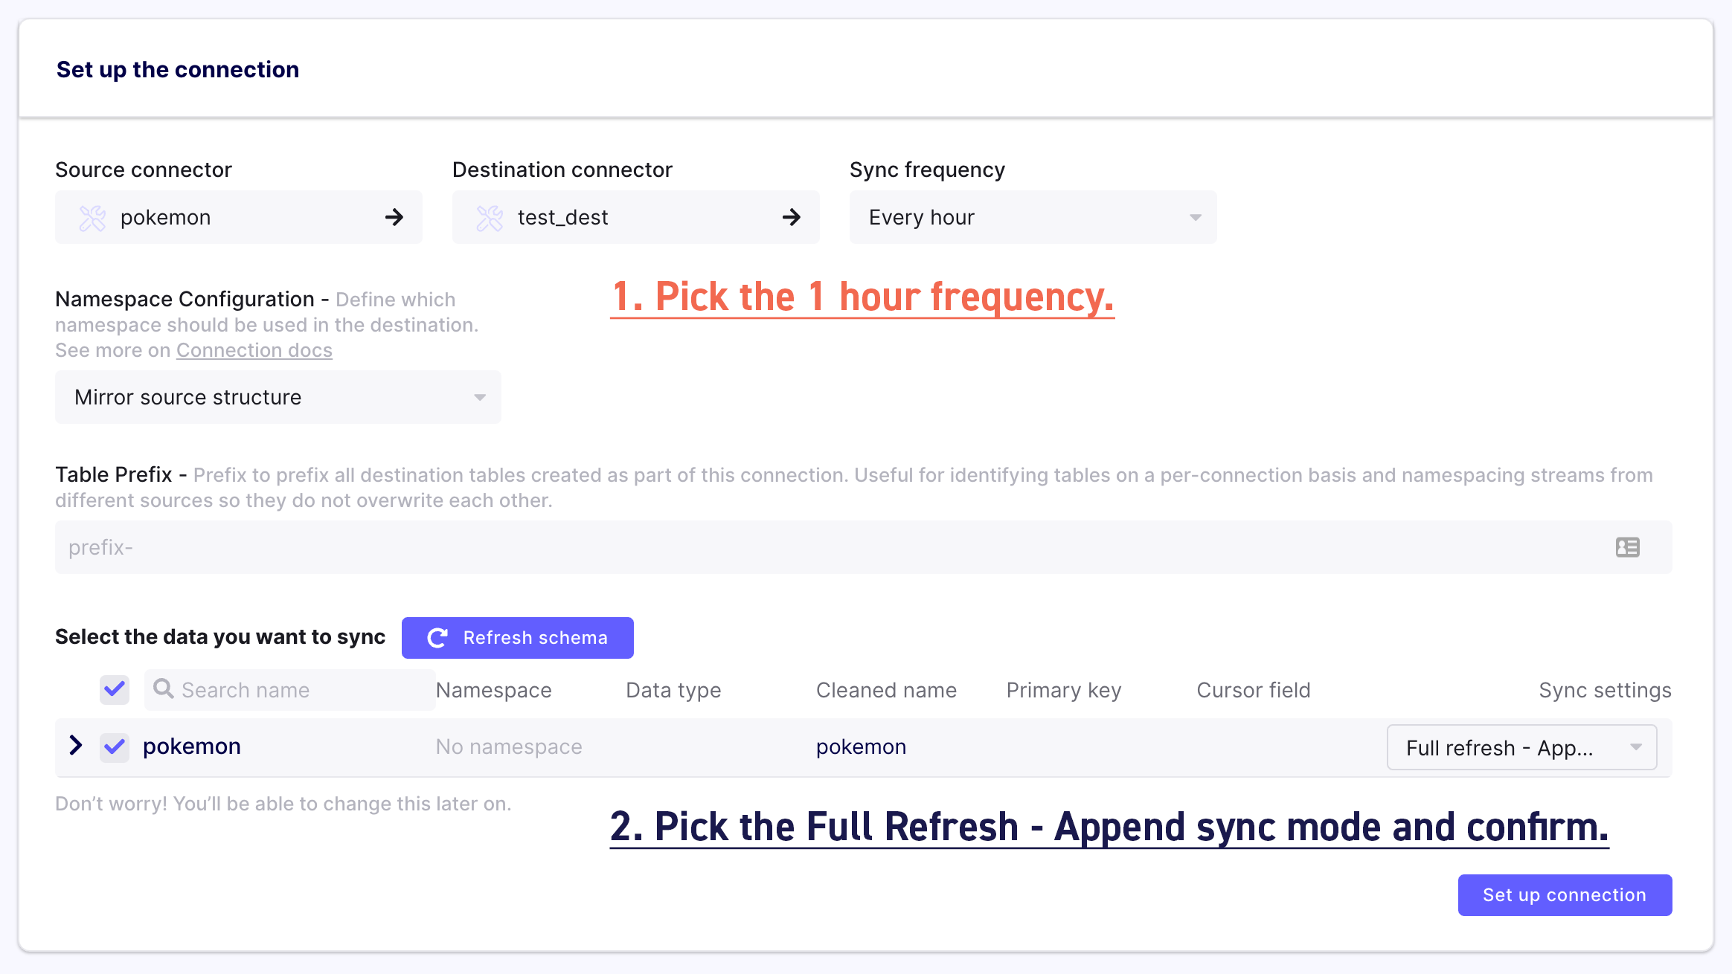The height and width of the screenshot is (974, 1732).
Task: Open Full refresh sync mode dropdown
Action: pos(1521,747)
